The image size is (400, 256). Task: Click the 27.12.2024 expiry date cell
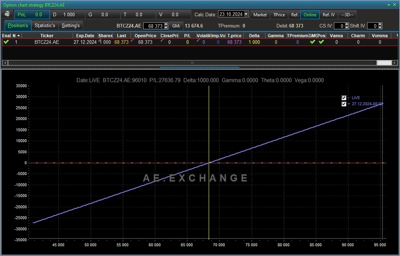pos(85,42)
